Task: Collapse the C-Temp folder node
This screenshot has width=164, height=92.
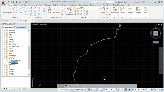Action: tap(5, 58)
